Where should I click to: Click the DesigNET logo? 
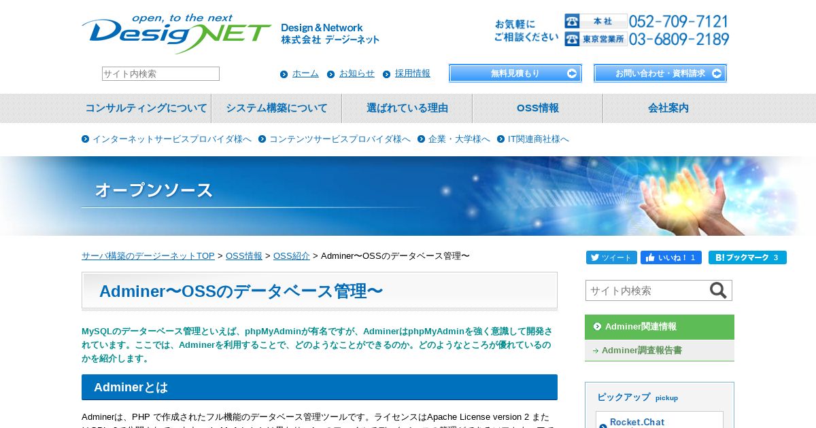tap(176, 34)
